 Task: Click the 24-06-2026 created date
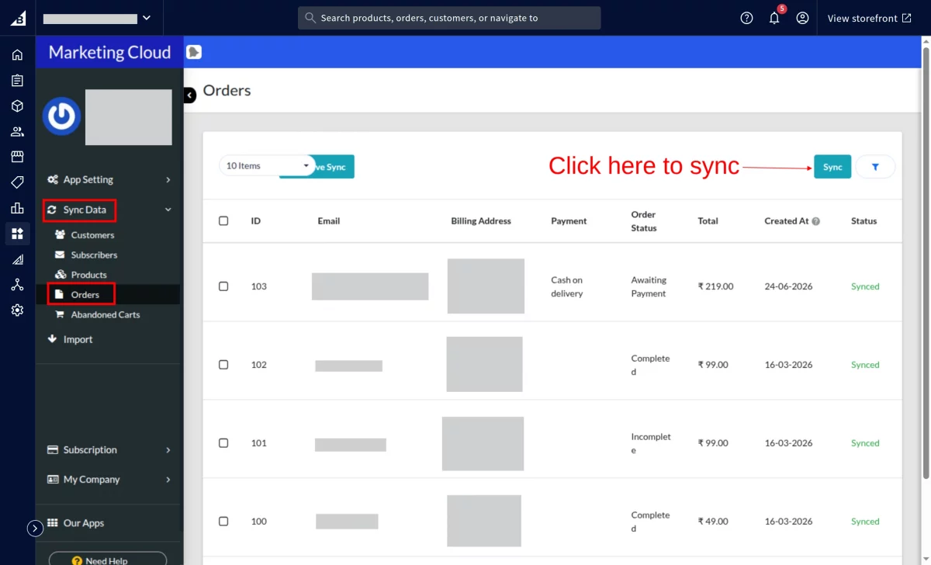coord(788,286)
